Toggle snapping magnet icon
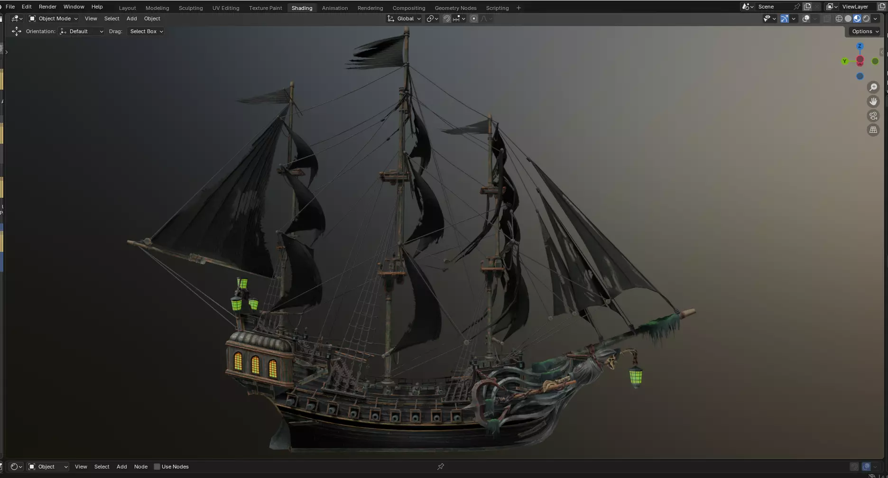 coord(447,18)
